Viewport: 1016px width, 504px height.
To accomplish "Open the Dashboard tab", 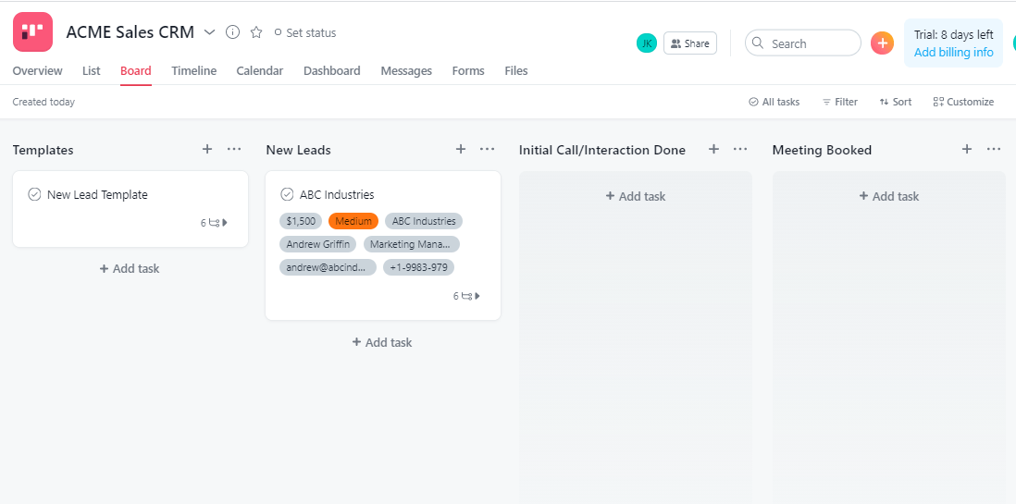I will pos(332,71).
